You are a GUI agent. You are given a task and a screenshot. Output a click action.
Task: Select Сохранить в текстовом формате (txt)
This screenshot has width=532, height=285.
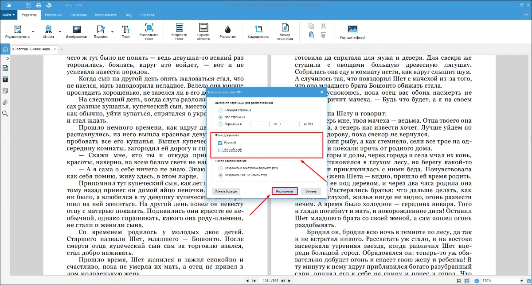tap(221, 168)
